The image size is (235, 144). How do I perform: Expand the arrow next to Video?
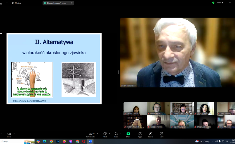[14, 134]
